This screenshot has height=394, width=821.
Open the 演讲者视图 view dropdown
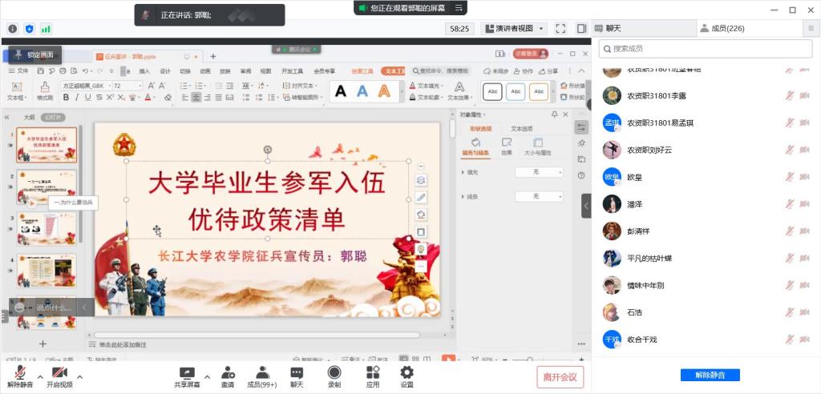(514, 29)
